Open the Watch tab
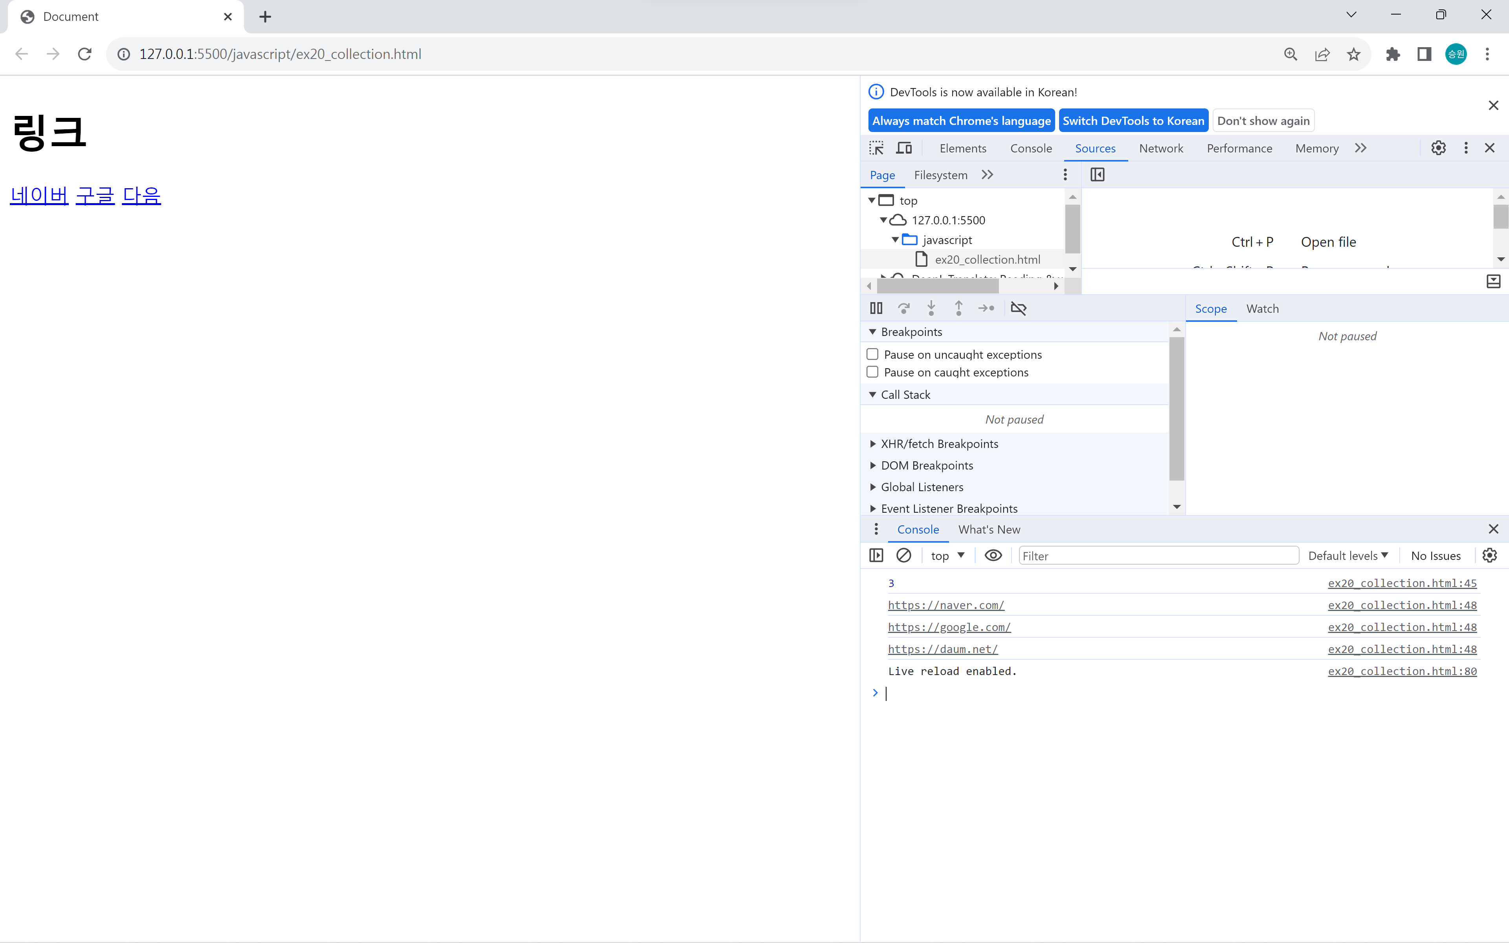The width and height of the screenshot is (1509, 943). pyautogui.click(x=1262, y=309)
